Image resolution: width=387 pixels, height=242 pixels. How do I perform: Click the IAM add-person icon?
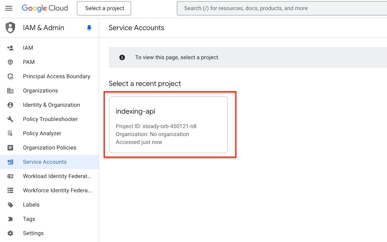(x=10, y=48)
